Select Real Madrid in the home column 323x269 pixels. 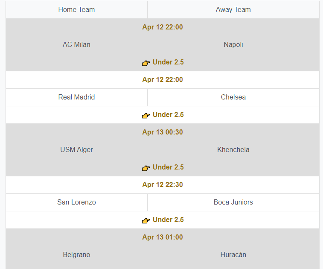(x=76, y=97)
